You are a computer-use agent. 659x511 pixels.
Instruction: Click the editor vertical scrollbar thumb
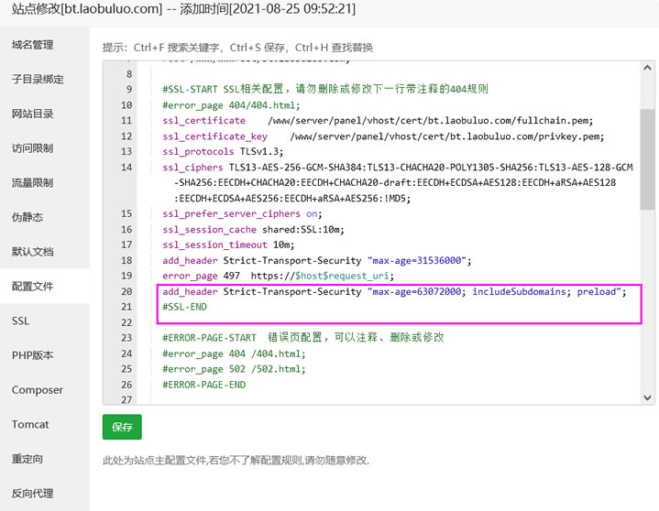[647, 159]
